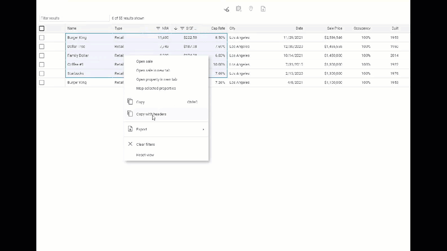Click the sort descending arrow near $/SF
Viewport: 447px width, 251px height.
pyautogui.click(x=176, y=28)
